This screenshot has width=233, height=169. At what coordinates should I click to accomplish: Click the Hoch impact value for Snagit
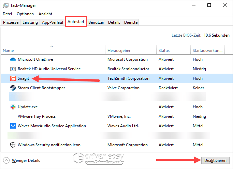point(198,78)
